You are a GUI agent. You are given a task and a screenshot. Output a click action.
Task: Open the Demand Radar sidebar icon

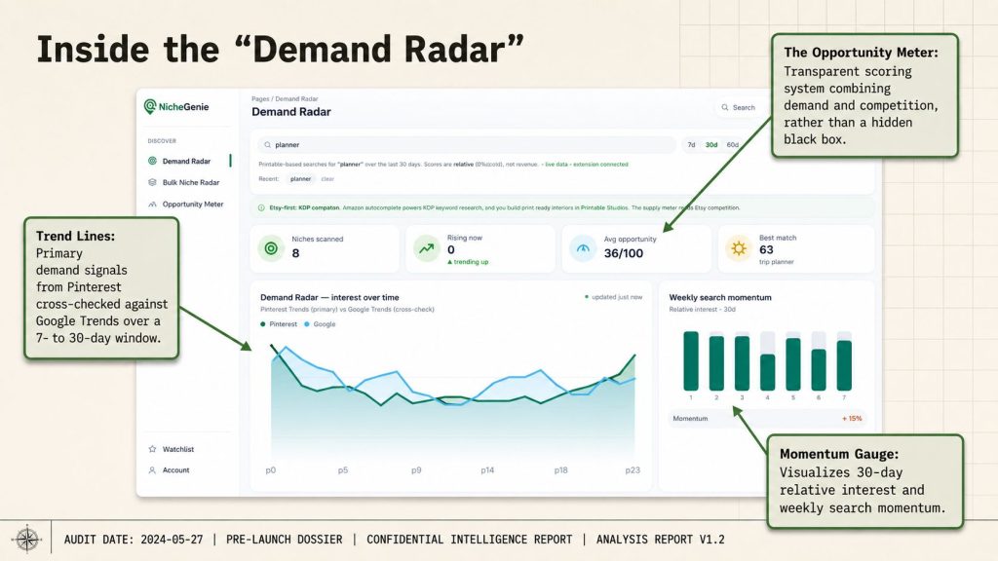[152, 161]
